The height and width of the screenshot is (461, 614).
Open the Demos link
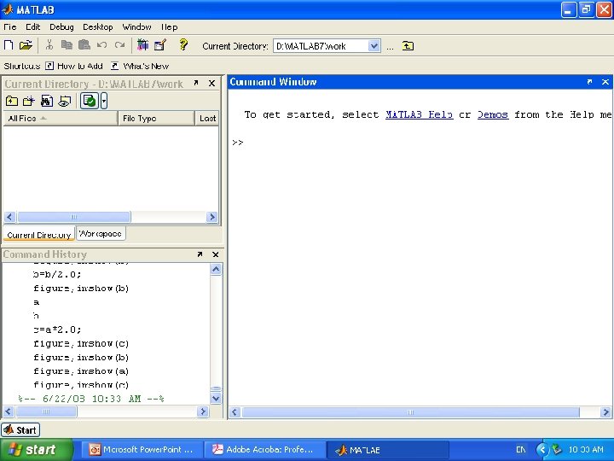point(493,114)
